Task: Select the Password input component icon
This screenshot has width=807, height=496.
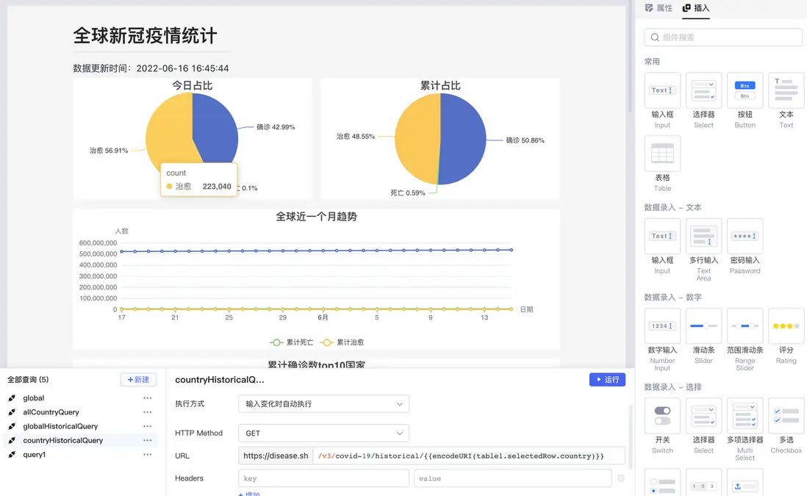Action: (x=745, y=237)
